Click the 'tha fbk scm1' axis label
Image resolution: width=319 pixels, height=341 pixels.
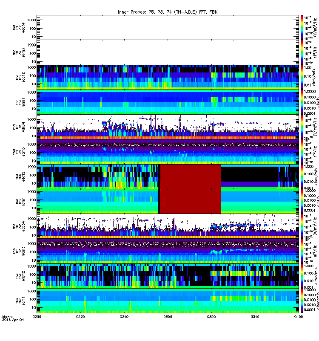(20, 102)
